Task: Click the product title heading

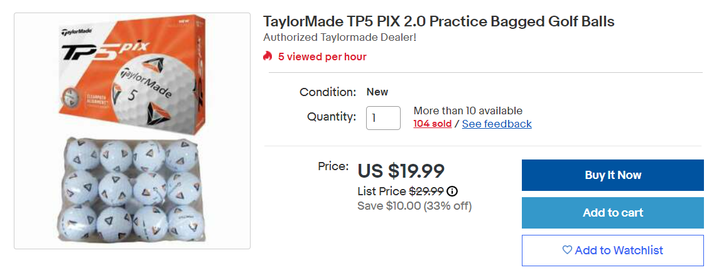Action: [438, 21]
